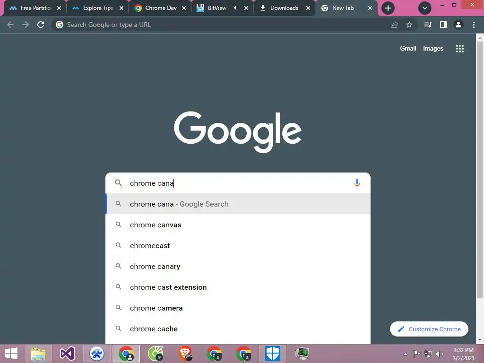Close the Explore Tips tab

click(x=121, y=9)
